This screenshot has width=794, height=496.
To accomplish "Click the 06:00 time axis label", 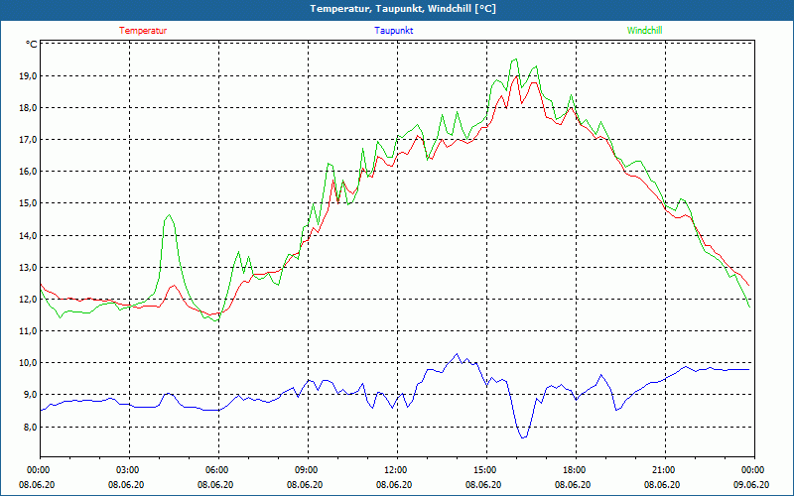I will [215, 470].
